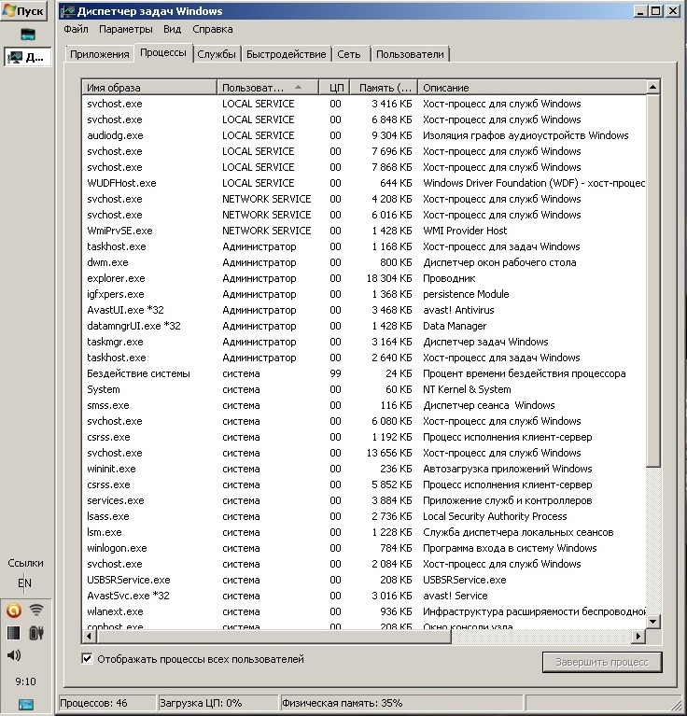Image resolution: width=687 pixels, height=716 pixels.
Task: Sort by the Имя образа column header
Action: point(149,87)
